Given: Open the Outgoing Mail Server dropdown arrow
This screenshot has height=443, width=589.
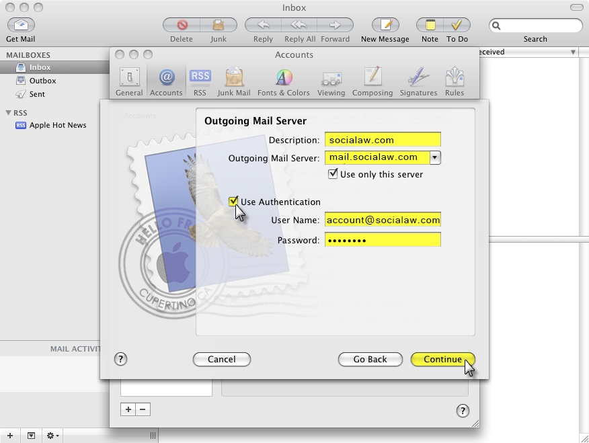Looking at the screenshot, I should [x=435, y=158].
